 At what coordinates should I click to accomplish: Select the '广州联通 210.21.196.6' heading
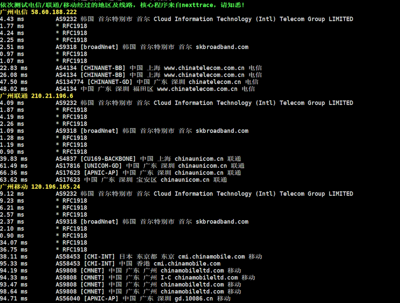point(36,96)
